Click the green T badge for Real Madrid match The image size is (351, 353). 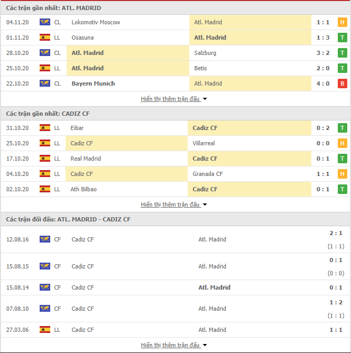click(342, 159)
